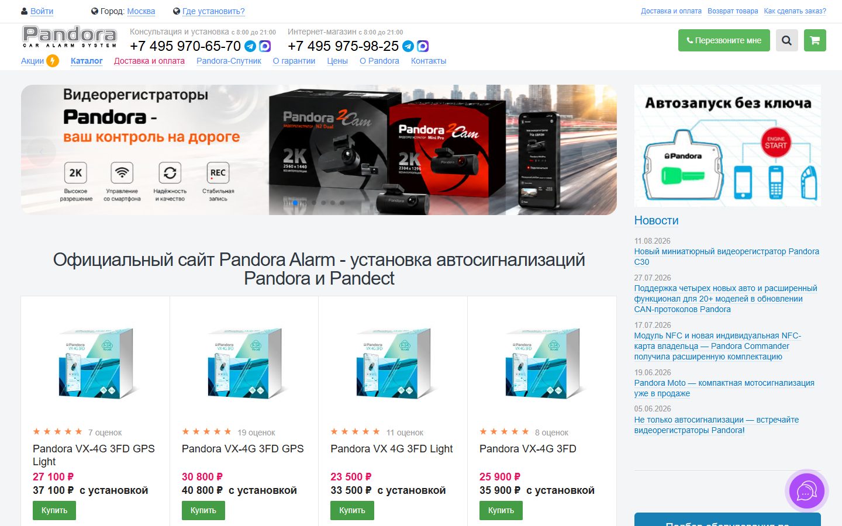
Task: Open the Как сделать заказ? link
Action: (795, 11)
